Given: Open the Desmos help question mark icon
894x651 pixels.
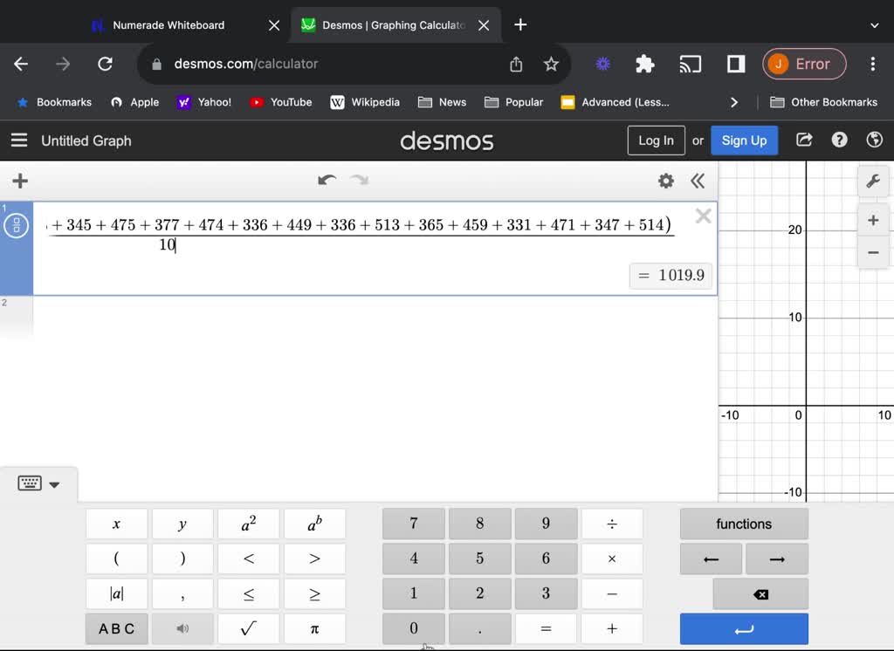Looking at the screenshot, I should (839, 140).
